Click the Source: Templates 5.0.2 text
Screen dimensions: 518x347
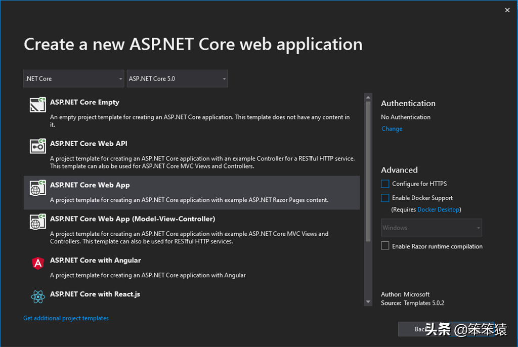pos(413,303)
